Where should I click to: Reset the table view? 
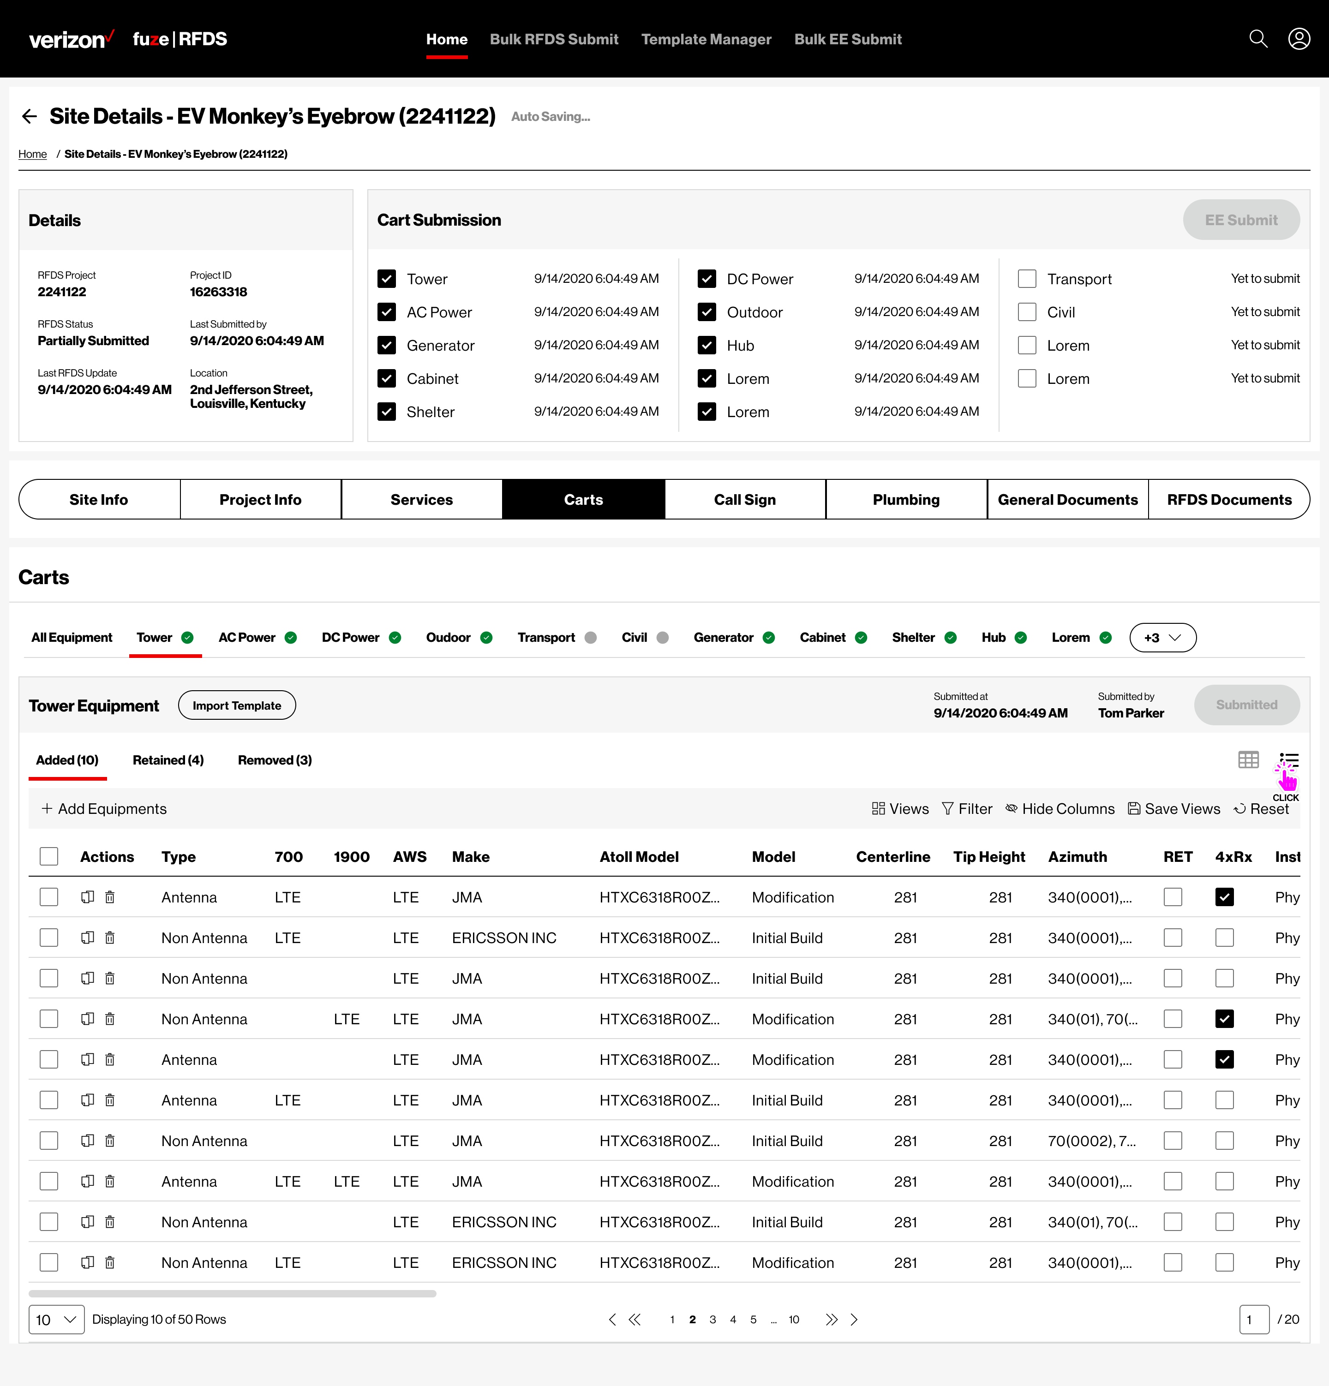(x=1261, y=808)
